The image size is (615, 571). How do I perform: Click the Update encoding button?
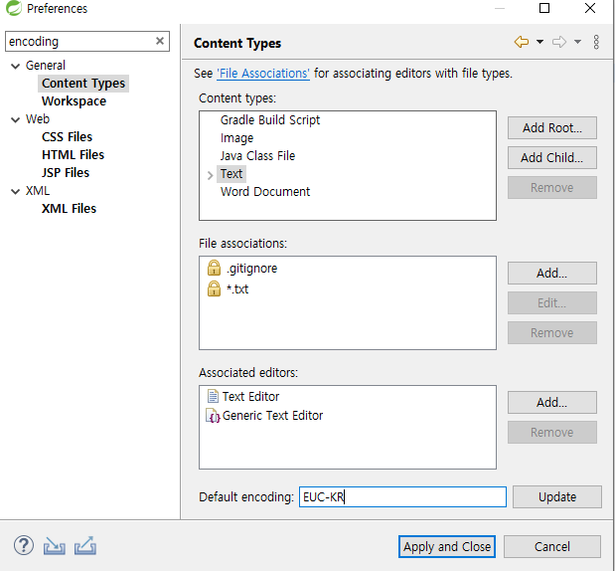[557, 496]
